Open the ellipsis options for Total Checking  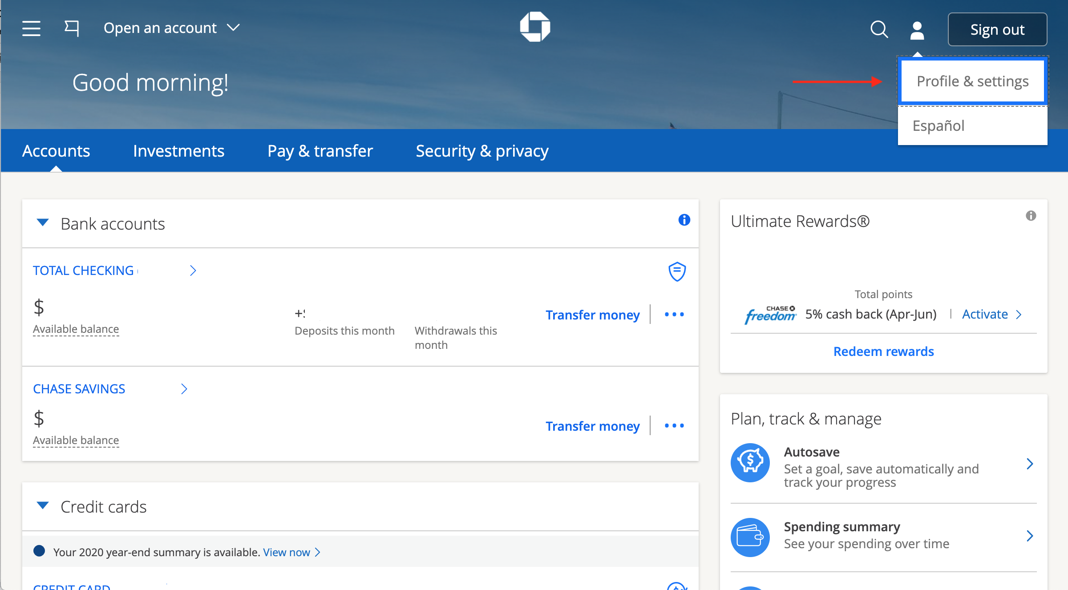[674, 315]
